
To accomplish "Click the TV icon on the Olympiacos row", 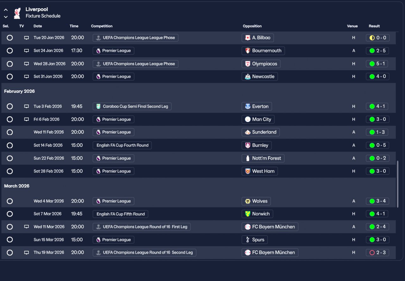I will (27, 64).
